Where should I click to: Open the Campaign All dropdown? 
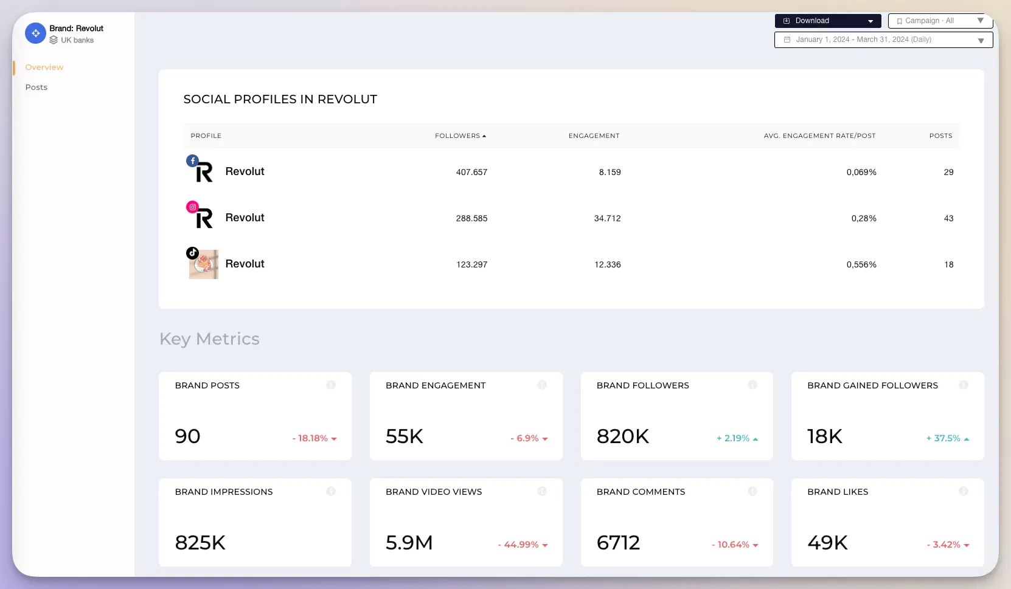pyautogui.click(x=940, y=21)
